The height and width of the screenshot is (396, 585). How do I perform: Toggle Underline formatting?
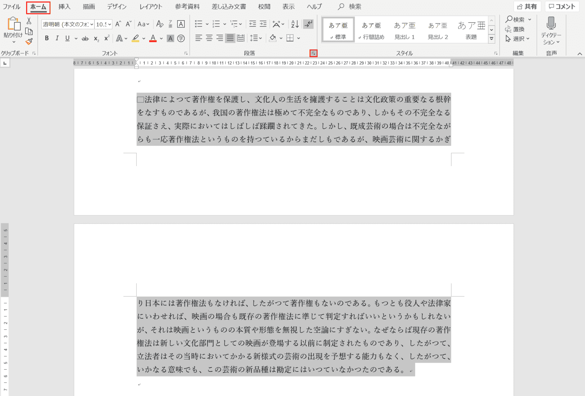[67, 38]
